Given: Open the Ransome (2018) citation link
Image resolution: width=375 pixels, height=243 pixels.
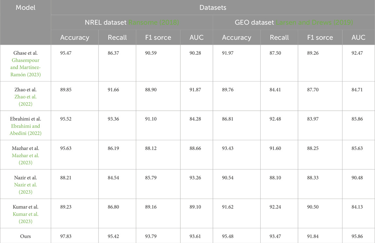Looking at the screenshot, I should tap(154, 23).
